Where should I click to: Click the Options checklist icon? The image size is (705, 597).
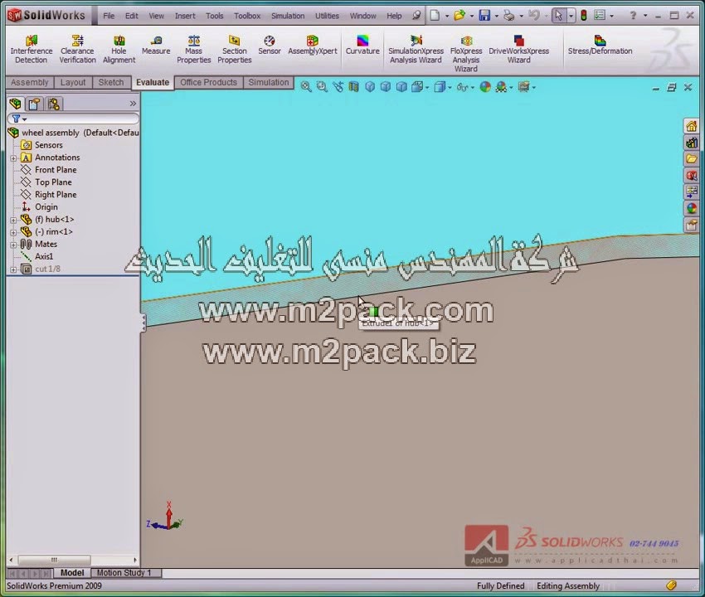(600, 16)
